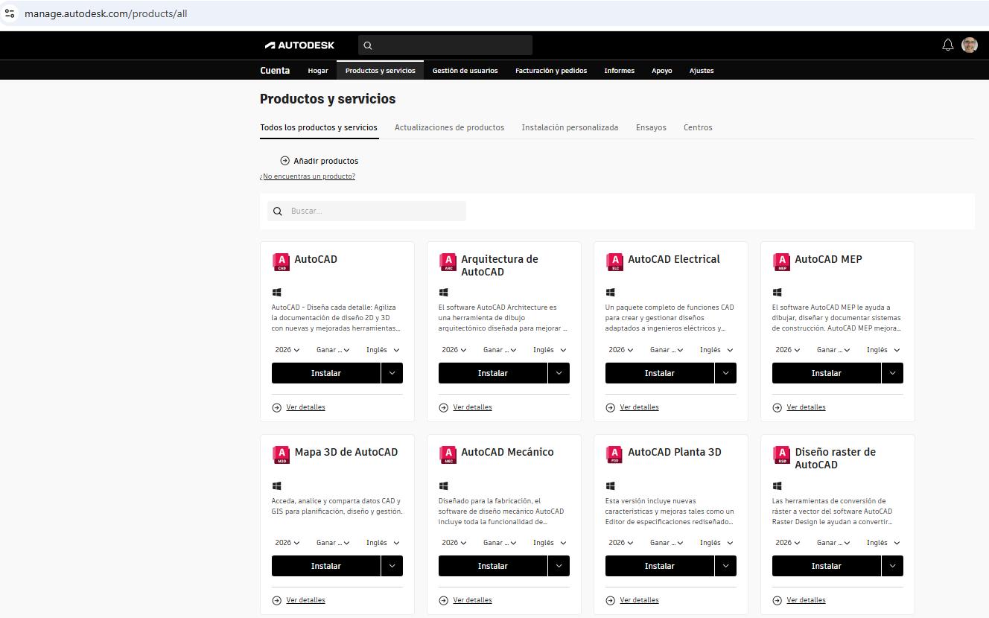The width and height of the screenshot is (989, 618).
Task: Click arrow icon beside AutoCAD Planta 3D details
Action: [x=611, y=600]
